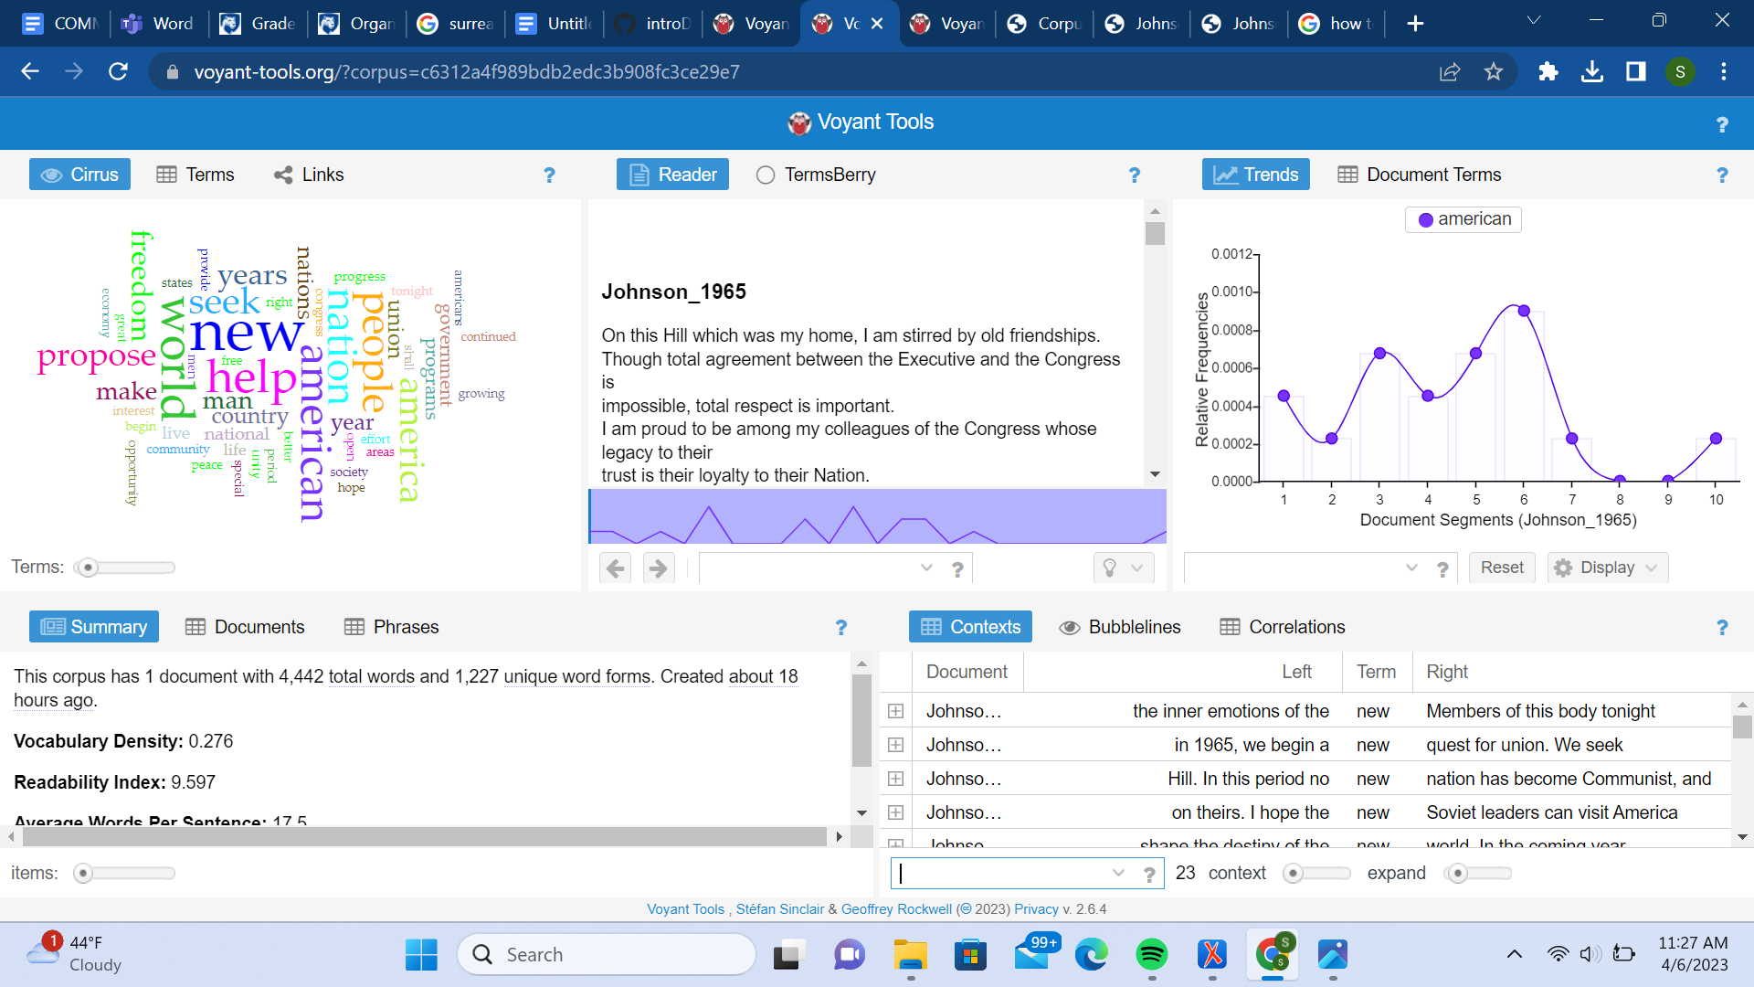Expand the Trends term search dropdown

[1411, 568]
